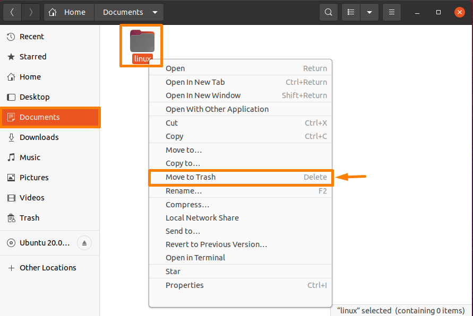Click the forward navigation arrow
This screenshot has width=473, height=316.
[x=30, y=12]
